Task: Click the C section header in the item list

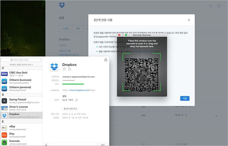Action: point(22,68)
